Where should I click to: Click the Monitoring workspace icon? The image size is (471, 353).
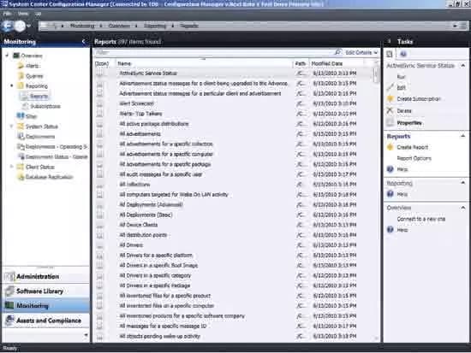[x=9, y=306]
